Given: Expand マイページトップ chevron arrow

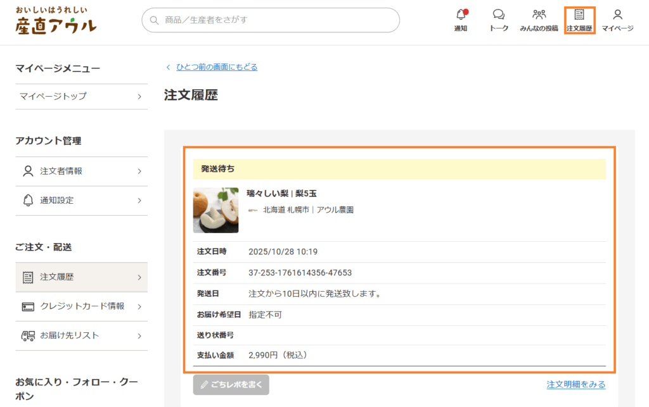Looking at the screenshot, I should [139, 97].
